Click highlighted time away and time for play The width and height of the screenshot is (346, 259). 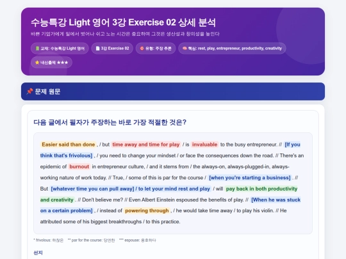146,145
